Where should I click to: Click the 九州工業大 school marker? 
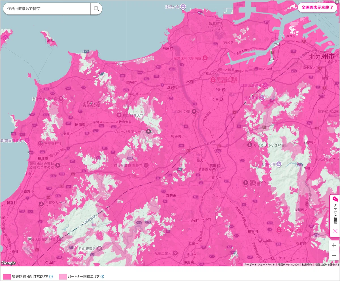176,253
